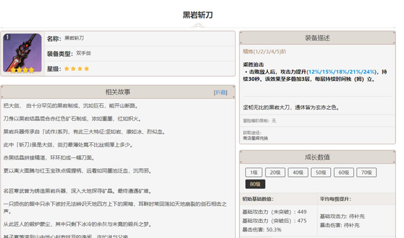Click the 装备描述 panel header
This screenshot has width=404, height=238.
(317, 38)
